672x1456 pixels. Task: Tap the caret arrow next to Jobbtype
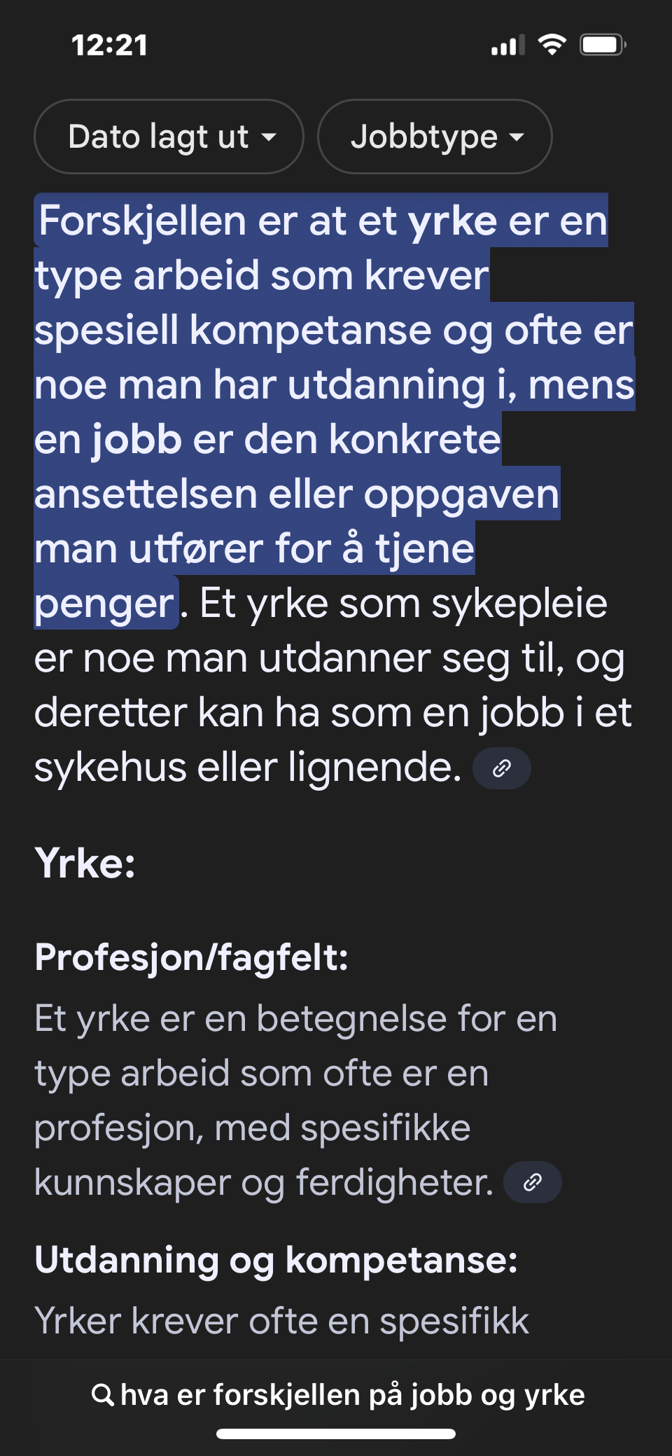pos(517,138)
